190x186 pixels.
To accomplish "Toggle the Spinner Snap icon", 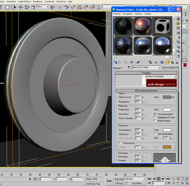I will [x=92, y=7].
